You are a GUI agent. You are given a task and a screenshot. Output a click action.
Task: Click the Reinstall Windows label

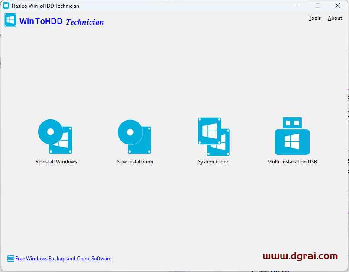pyautogui.click(x=56, y=162)
